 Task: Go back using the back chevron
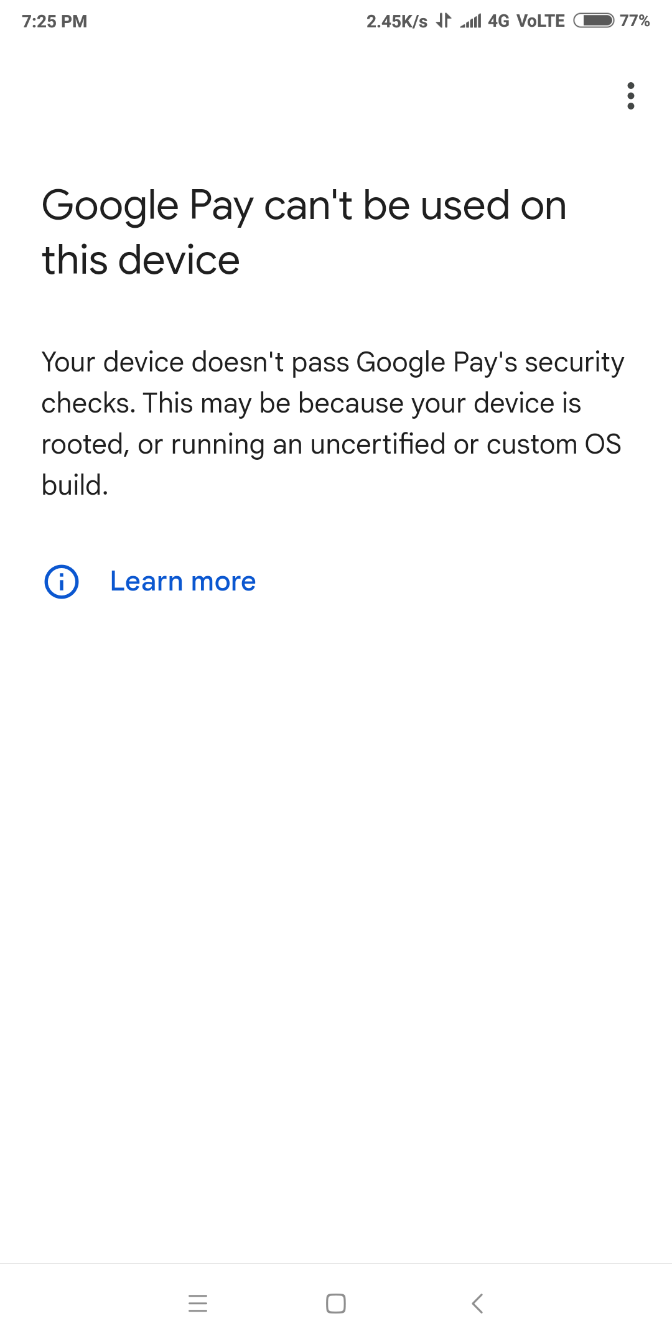pyautogui.click(x=477, y=1303)
